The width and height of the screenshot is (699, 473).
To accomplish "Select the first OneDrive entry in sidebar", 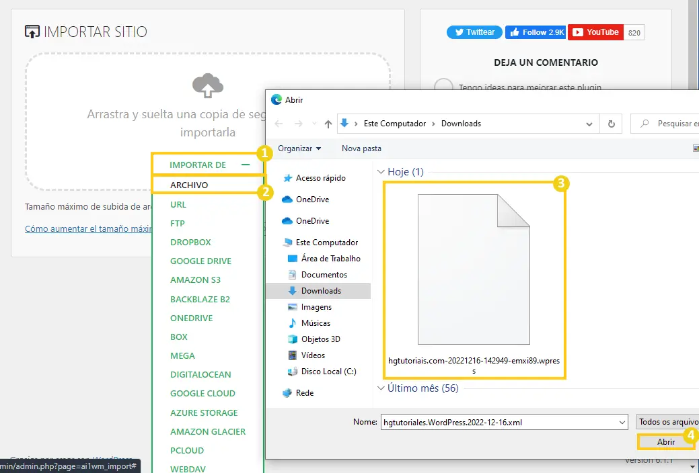I will click(306, 199).
